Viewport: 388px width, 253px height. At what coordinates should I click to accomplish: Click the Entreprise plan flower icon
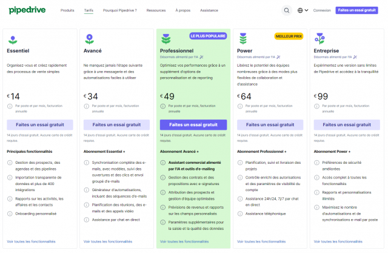click(x=319, y=38)
